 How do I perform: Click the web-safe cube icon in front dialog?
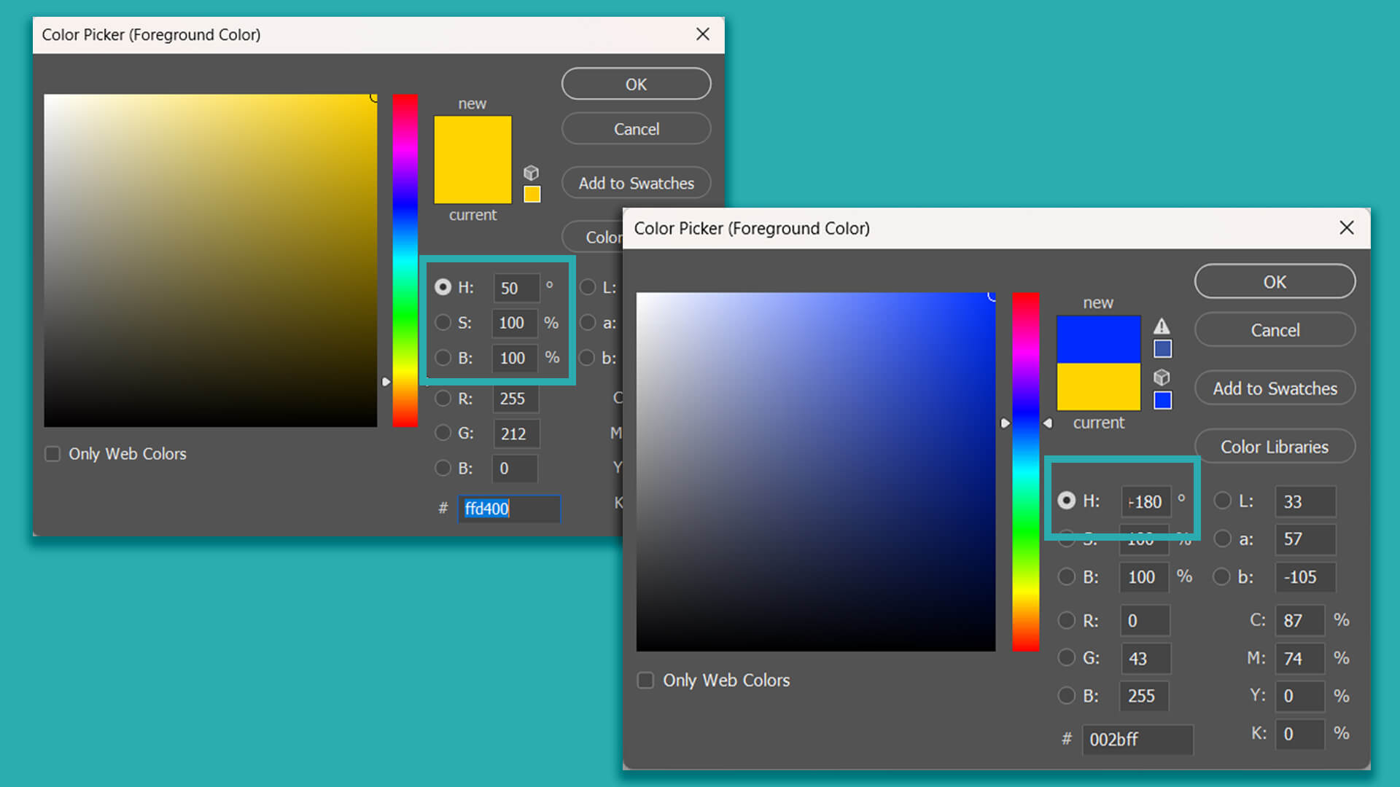pyautogui.click(x=1162, y=377)
